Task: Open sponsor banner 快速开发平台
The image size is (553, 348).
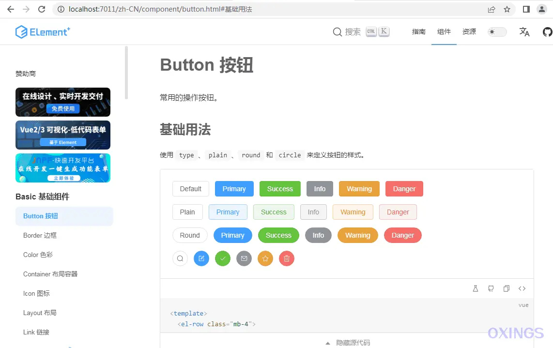Action: (63, 168)
